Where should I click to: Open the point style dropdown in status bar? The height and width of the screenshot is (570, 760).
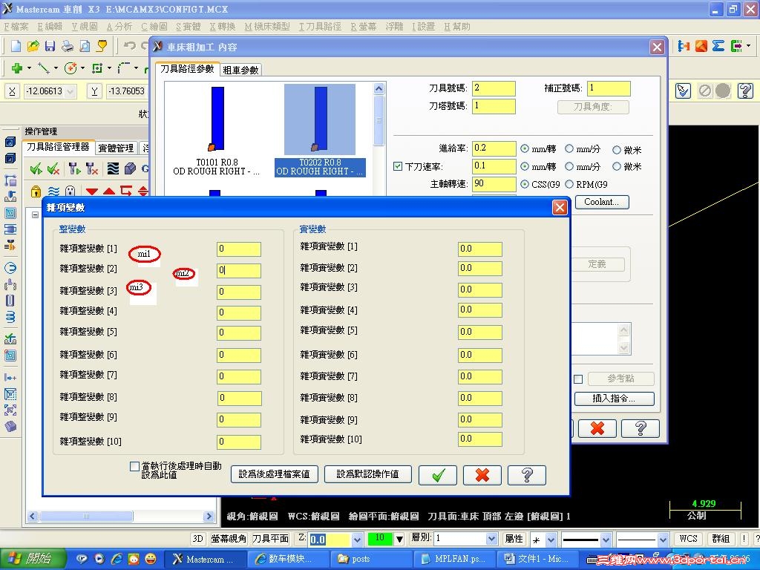[551, 539]
